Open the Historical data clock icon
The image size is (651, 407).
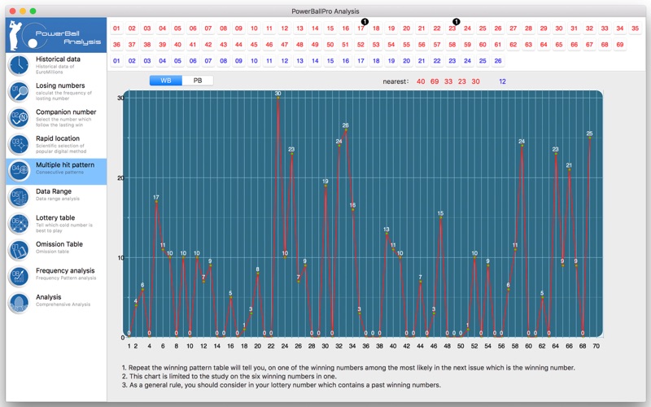19,65
